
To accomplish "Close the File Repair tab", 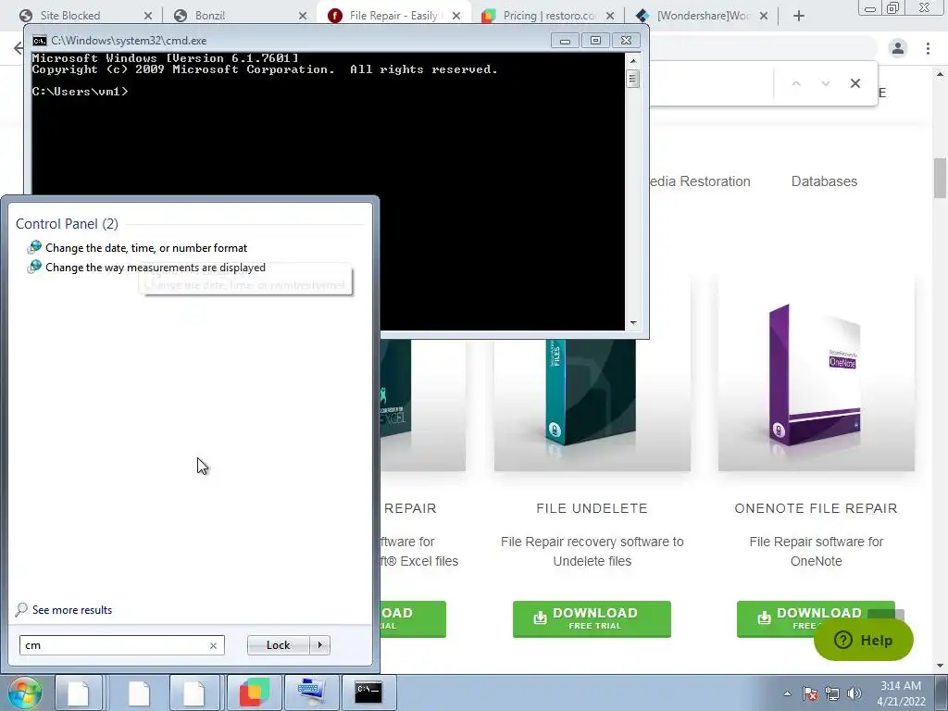I will [456, 16].
